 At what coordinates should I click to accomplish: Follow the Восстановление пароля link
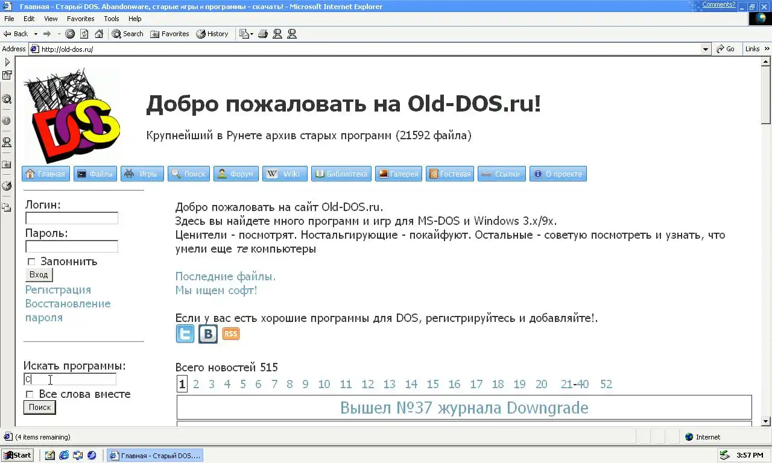pos(68,310)
